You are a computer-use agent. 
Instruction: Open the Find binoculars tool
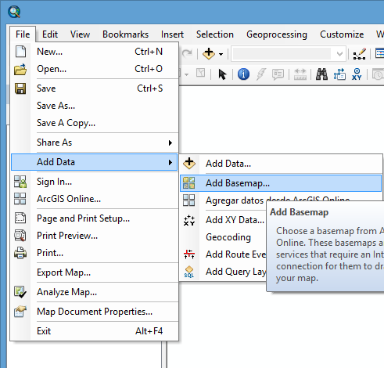pyautogui.click(x=321, y=74)
